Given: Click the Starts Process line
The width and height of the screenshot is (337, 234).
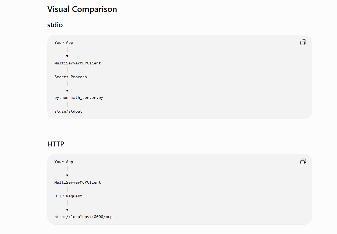Looking at the screenshot, I should 71,77.
